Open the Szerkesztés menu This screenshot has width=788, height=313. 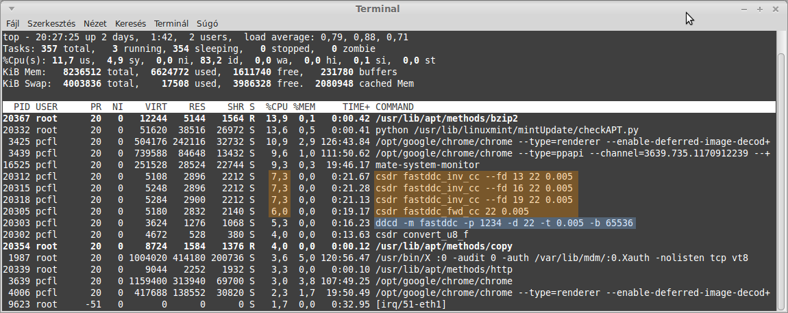tap(51, 23)
